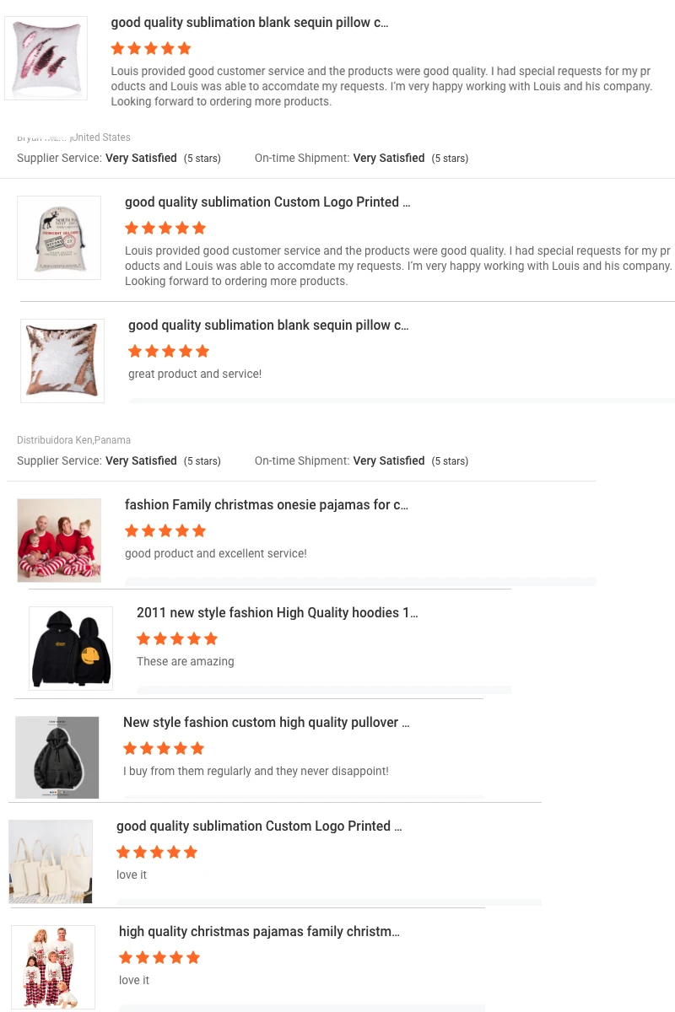675x1012 pixels.
Task: Click the Santa sack drawstring bag image
Action: click(59, 238)
